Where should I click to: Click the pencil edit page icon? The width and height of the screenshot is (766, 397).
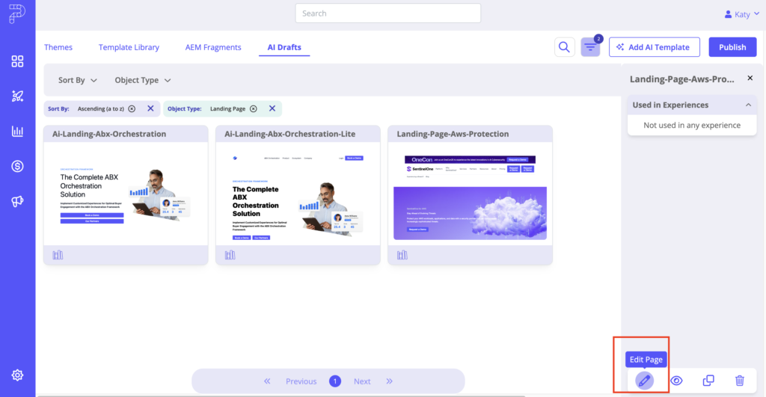[644, 381]
